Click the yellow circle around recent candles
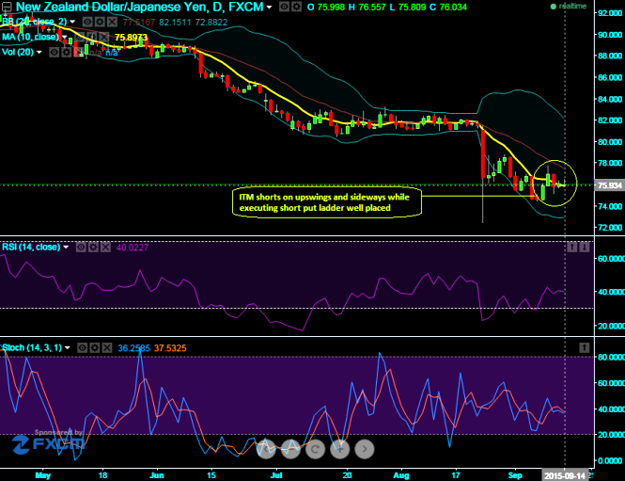This screenshot has height=481, width=625. 555,184
